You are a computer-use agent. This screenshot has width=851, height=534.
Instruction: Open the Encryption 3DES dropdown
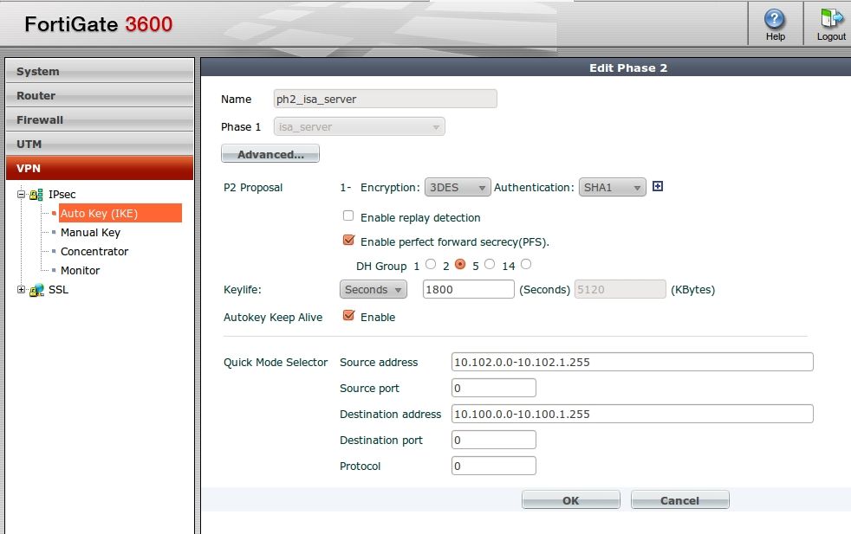click(x=458, y=188)
